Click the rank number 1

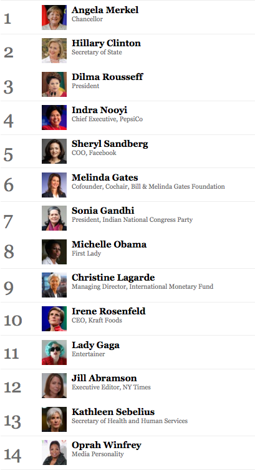[7, 19]
